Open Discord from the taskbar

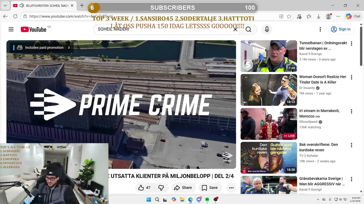point(199,199)
